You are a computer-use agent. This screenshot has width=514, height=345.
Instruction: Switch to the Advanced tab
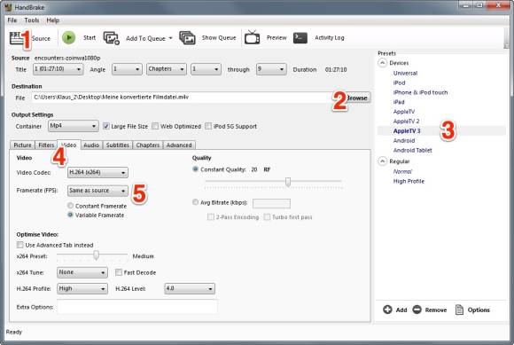tap(179, 145)
